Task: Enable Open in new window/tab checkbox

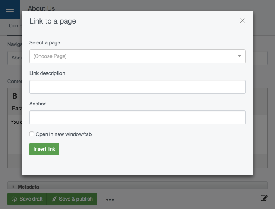Action: (x=32, y=134)
